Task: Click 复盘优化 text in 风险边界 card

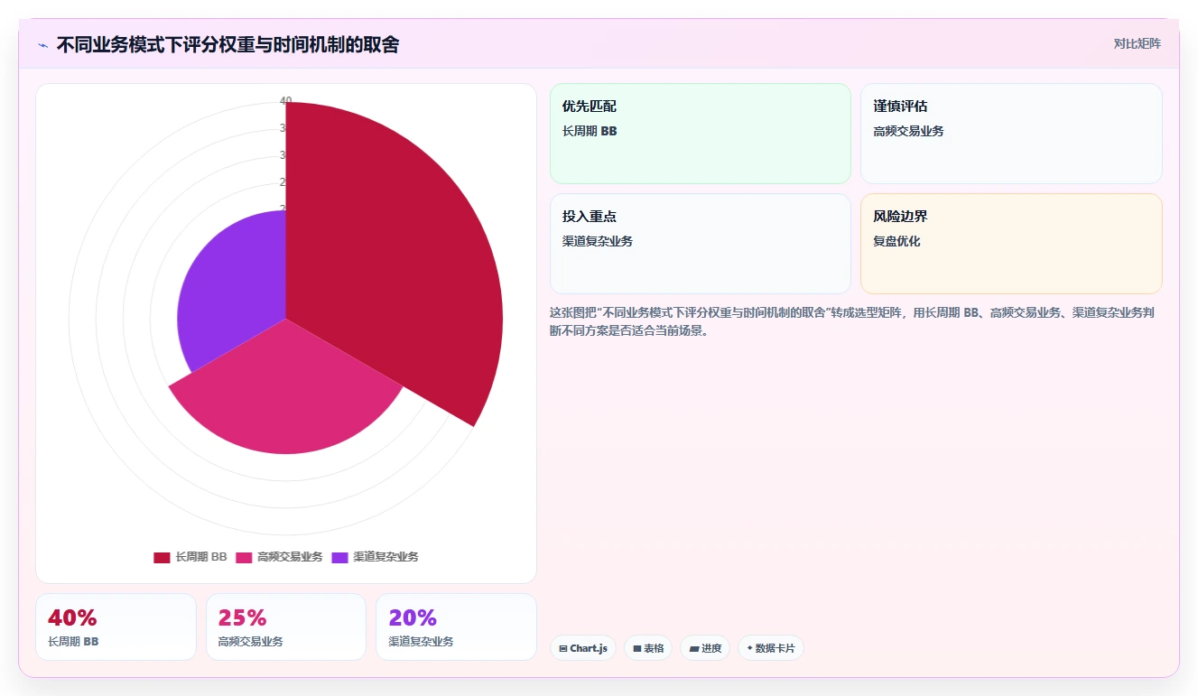Action: [x=896, y=241]
